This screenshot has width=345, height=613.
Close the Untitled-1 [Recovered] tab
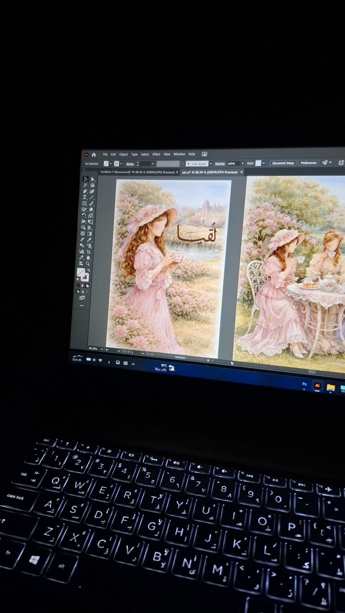[x=177, y=172]
